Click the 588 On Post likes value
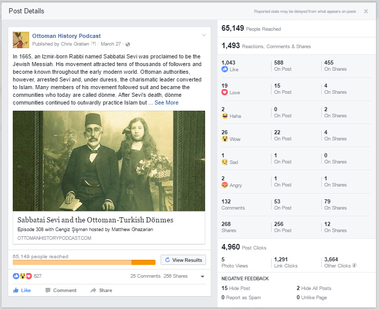379x310 pixels. 283,66
